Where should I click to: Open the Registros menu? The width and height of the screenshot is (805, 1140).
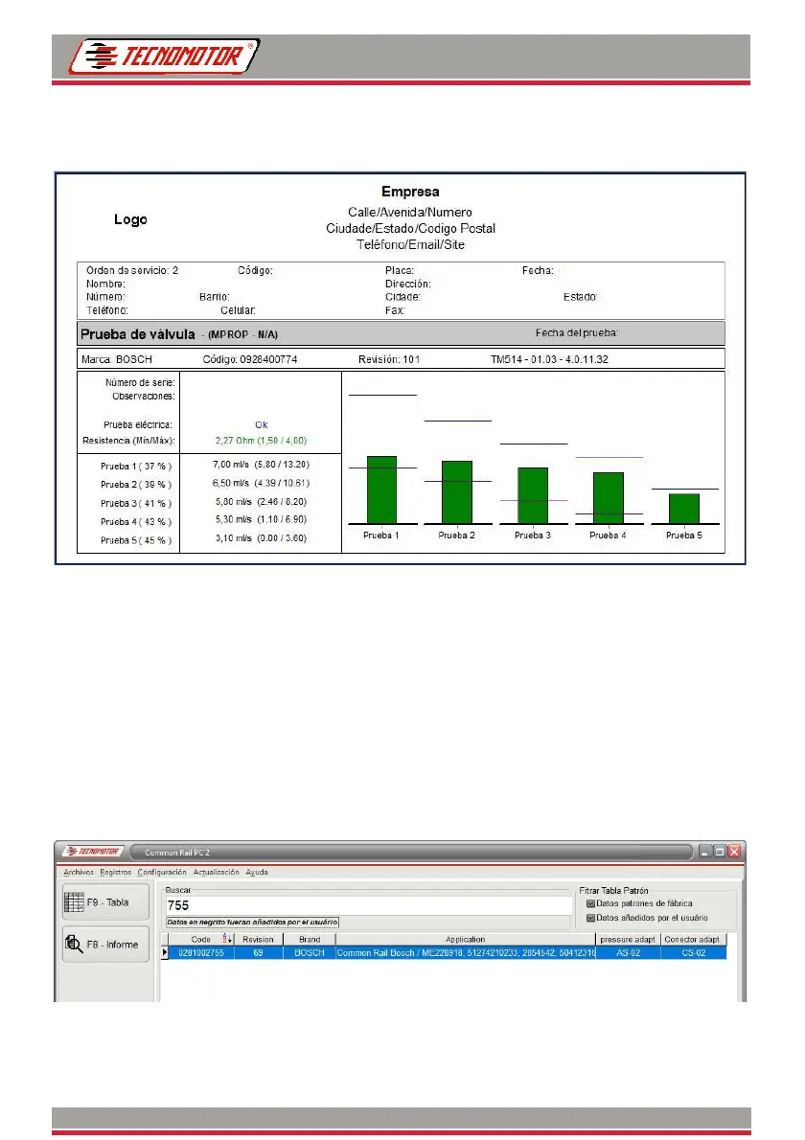click(116, 873)
